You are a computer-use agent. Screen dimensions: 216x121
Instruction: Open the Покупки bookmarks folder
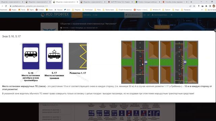[76, 10]
